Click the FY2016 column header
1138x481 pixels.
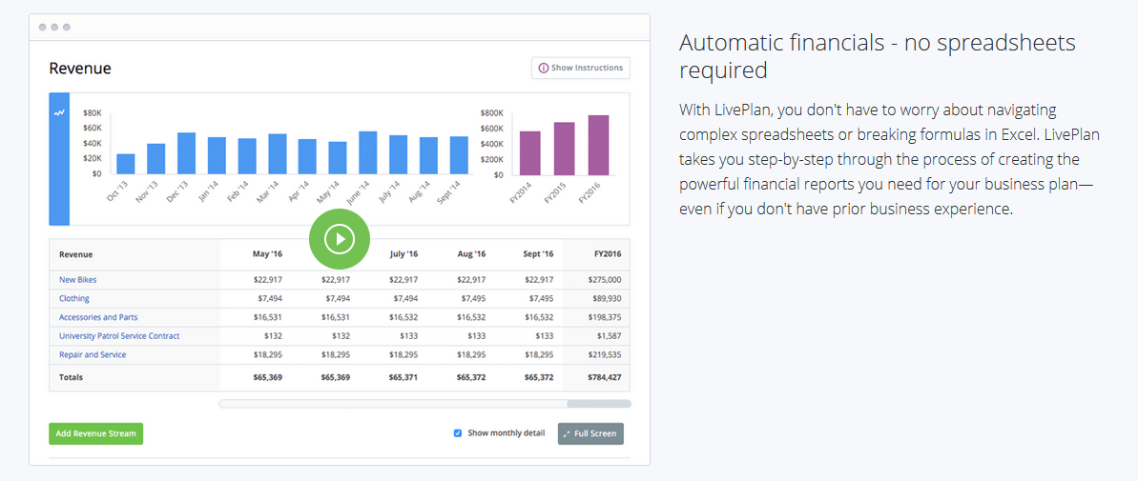606,254
